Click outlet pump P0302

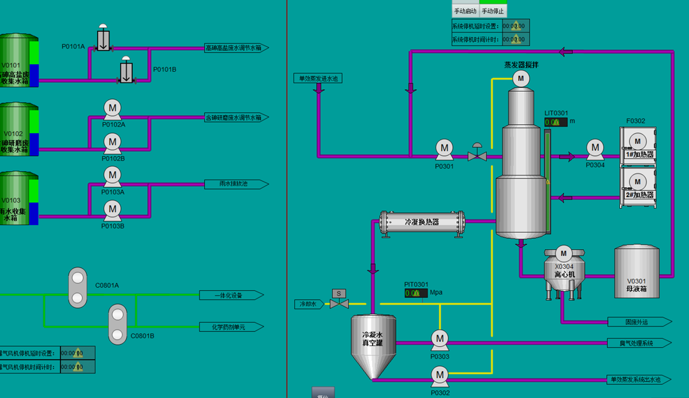pos(439,375)
